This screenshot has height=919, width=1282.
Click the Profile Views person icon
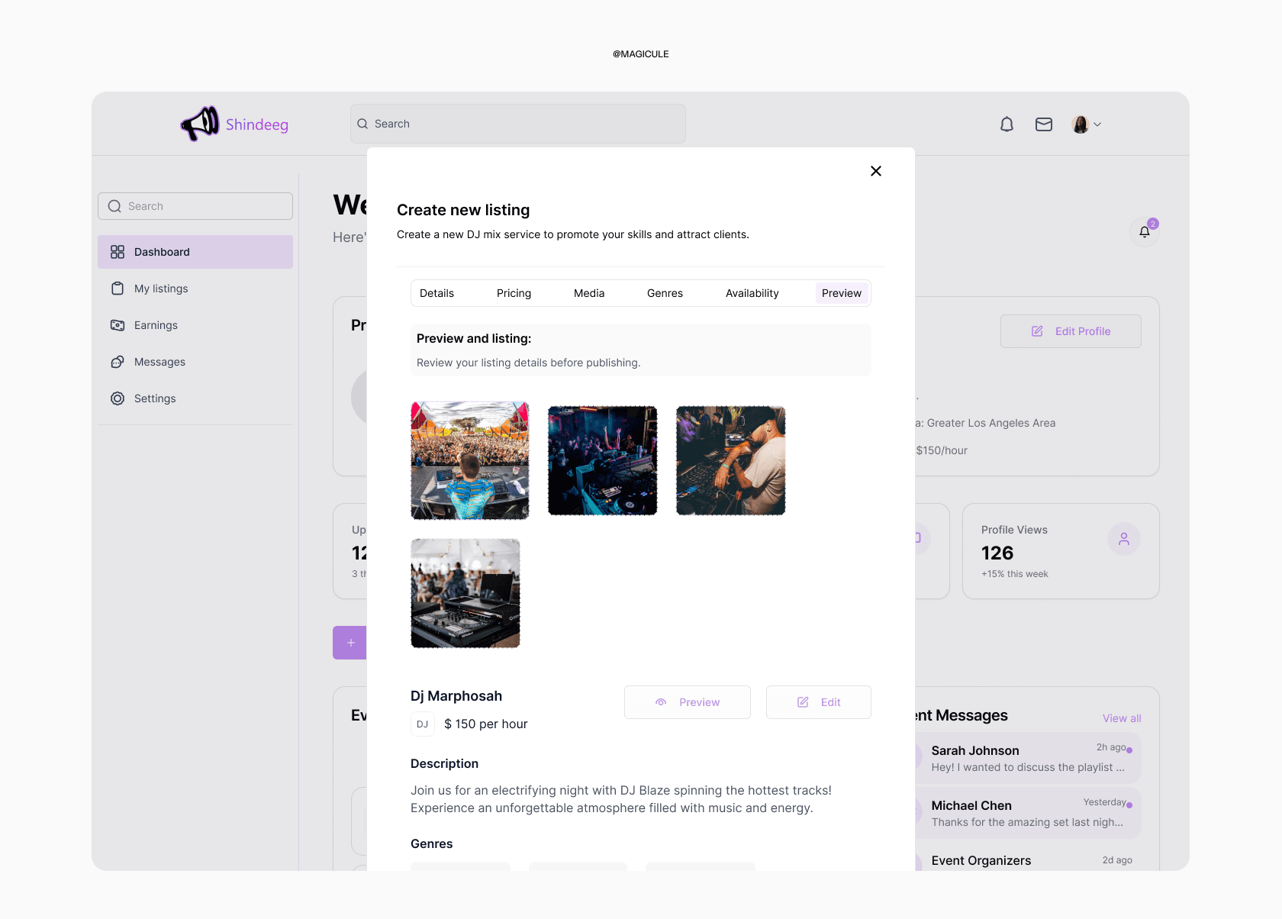(x=1123, y=539)
